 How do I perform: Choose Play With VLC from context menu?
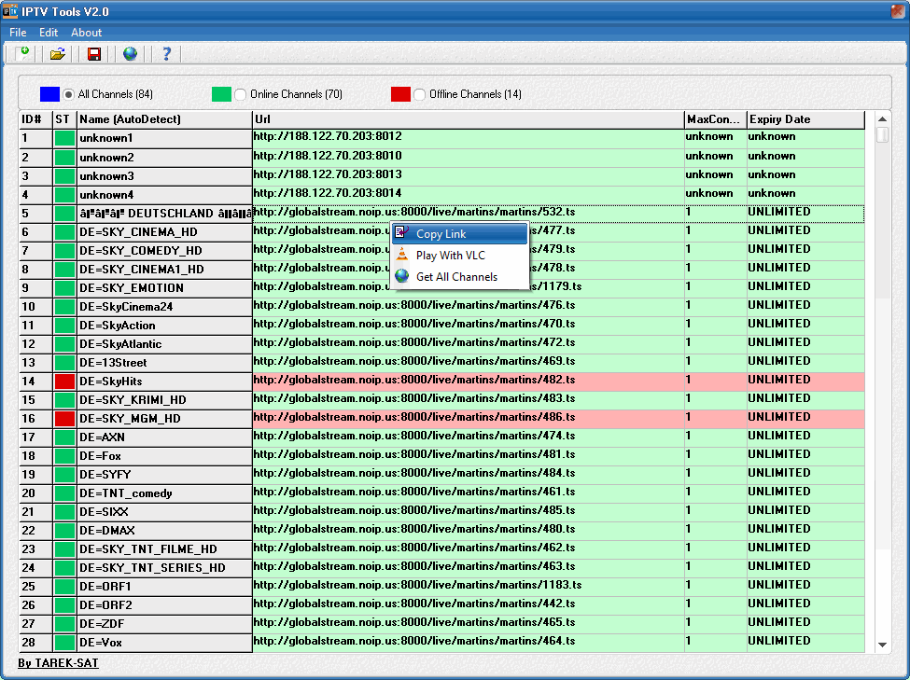pos(459,256)
